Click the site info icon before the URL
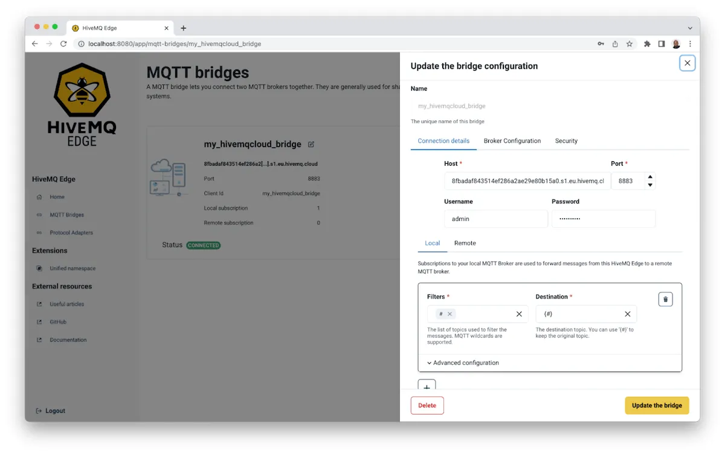 click(80, 44)
